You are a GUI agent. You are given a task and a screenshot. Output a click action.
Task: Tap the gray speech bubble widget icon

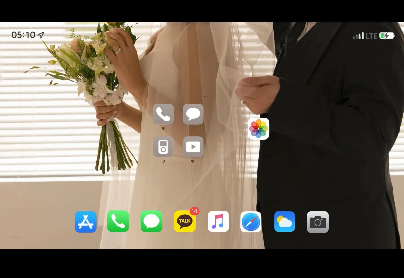tap(193, 114)
